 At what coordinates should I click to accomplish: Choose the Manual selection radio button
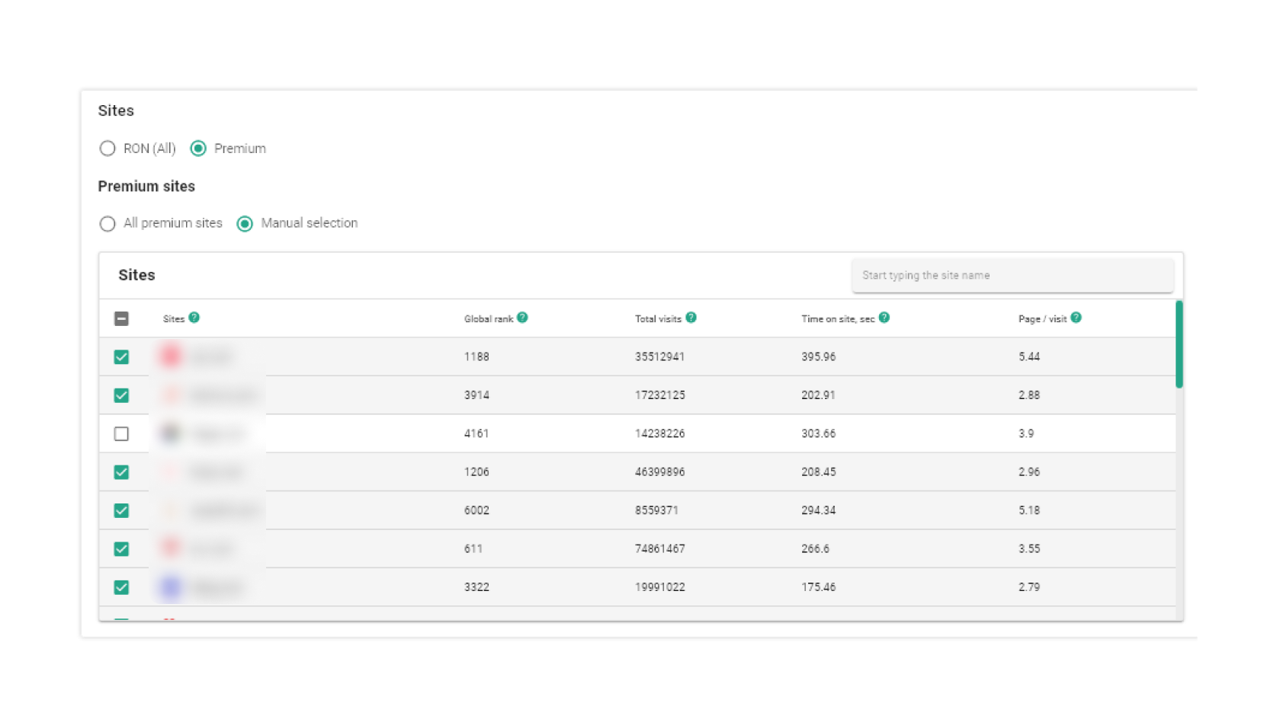[x=245, y=223]
